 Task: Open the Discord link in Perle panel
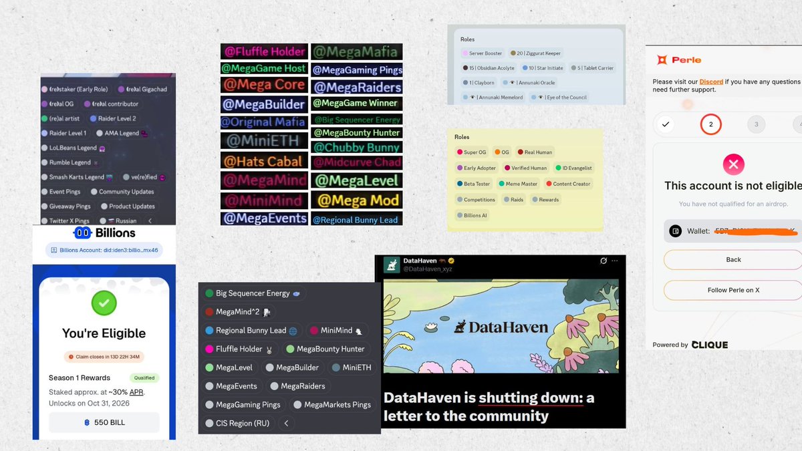point(711,82)
